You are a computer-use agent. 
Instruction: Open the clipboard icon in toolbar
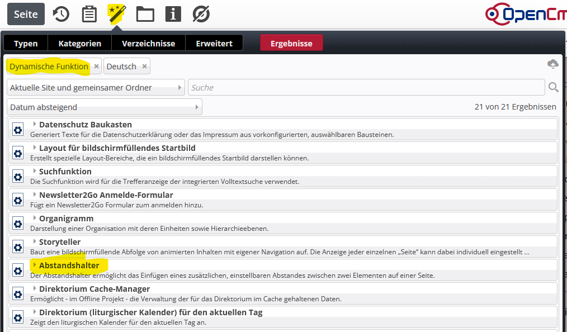click(89, 14)
